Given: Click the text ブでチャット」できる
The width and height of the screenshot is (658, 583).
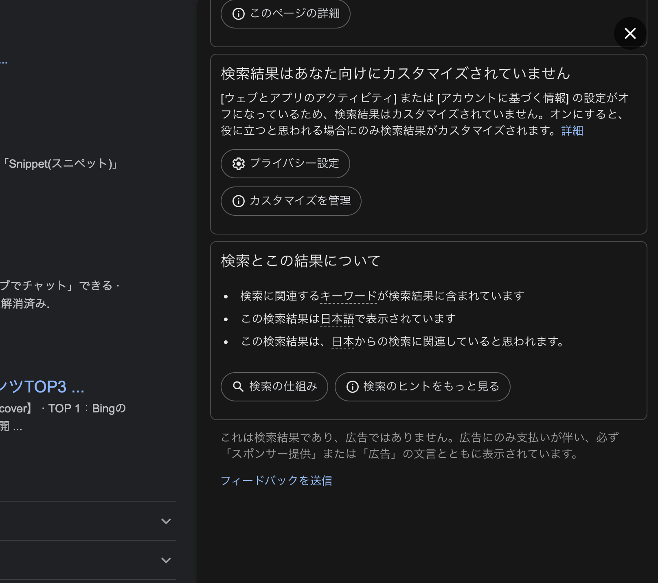Looking at the screenshot, I should coord(56,286).
